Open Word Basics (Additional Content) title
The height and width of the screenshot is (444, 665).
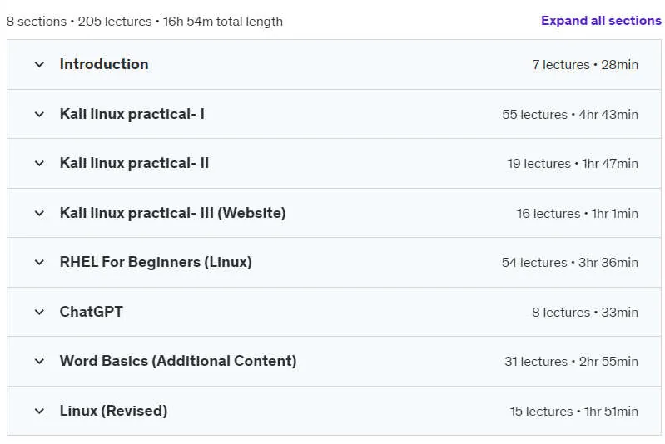178,361
